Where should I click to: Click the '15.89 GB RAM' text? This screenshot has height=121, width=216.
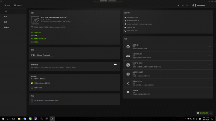[131, 27]
